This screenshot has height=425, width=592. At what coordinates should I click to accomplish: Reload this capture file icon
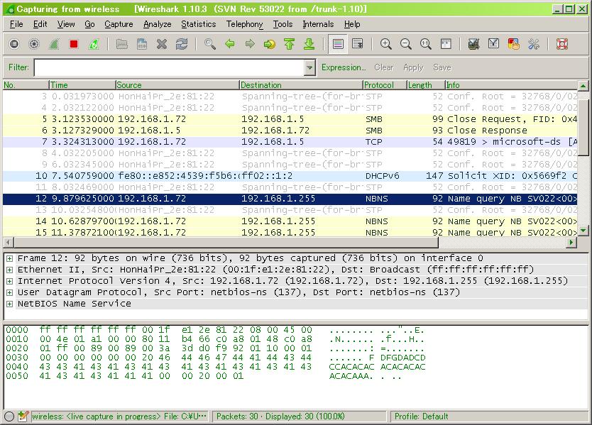182,44
